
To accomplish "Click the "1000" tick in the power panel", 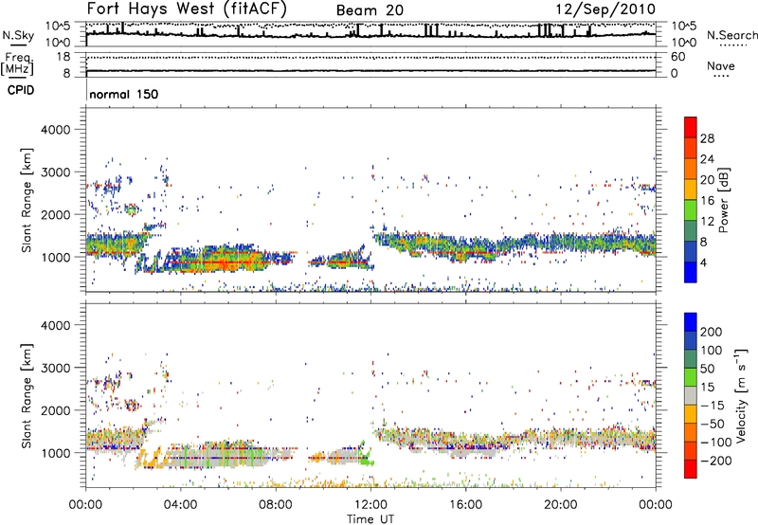I will 55,257.
